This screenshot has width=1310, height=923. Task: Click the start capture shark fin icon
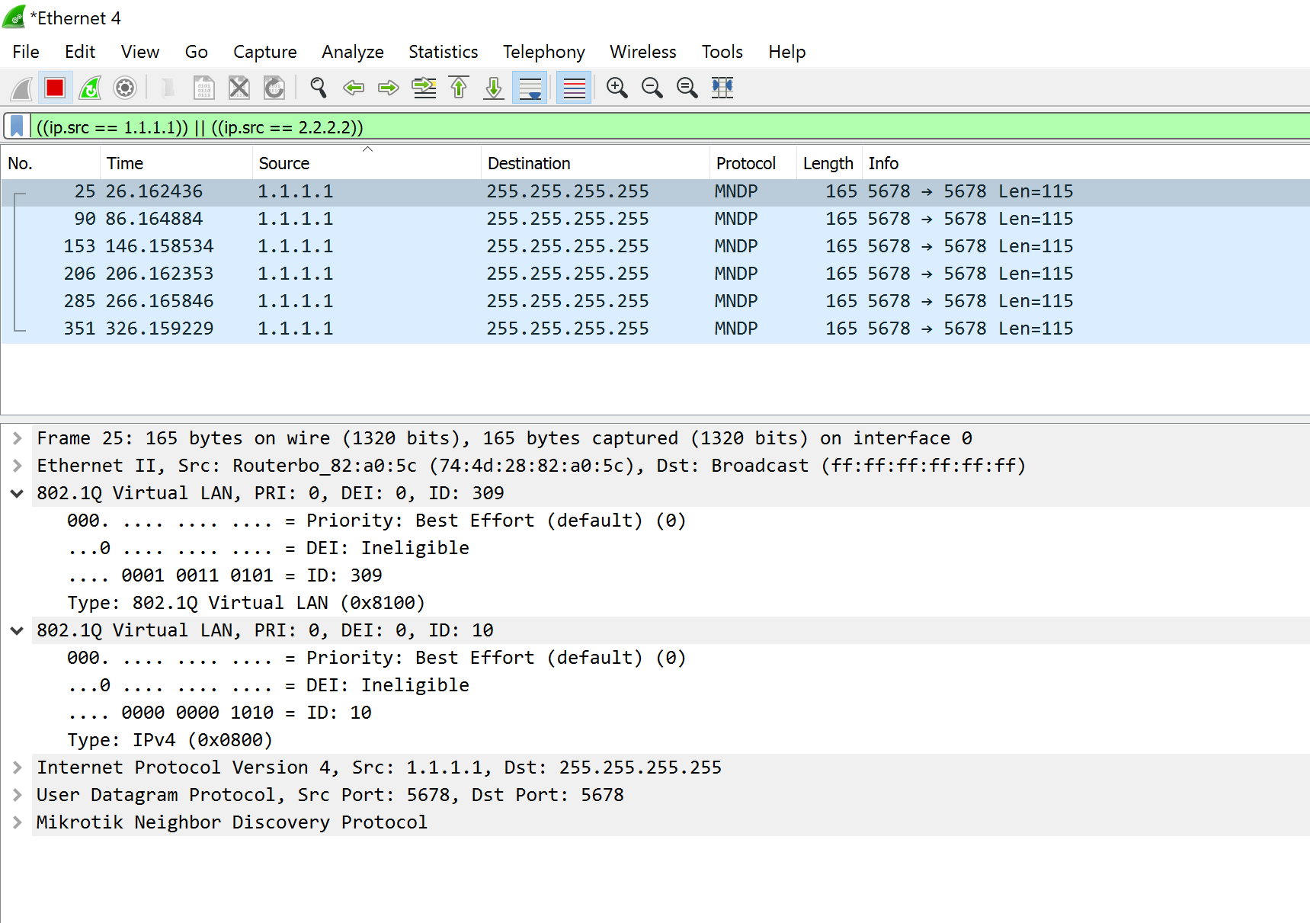pos(21,88)
